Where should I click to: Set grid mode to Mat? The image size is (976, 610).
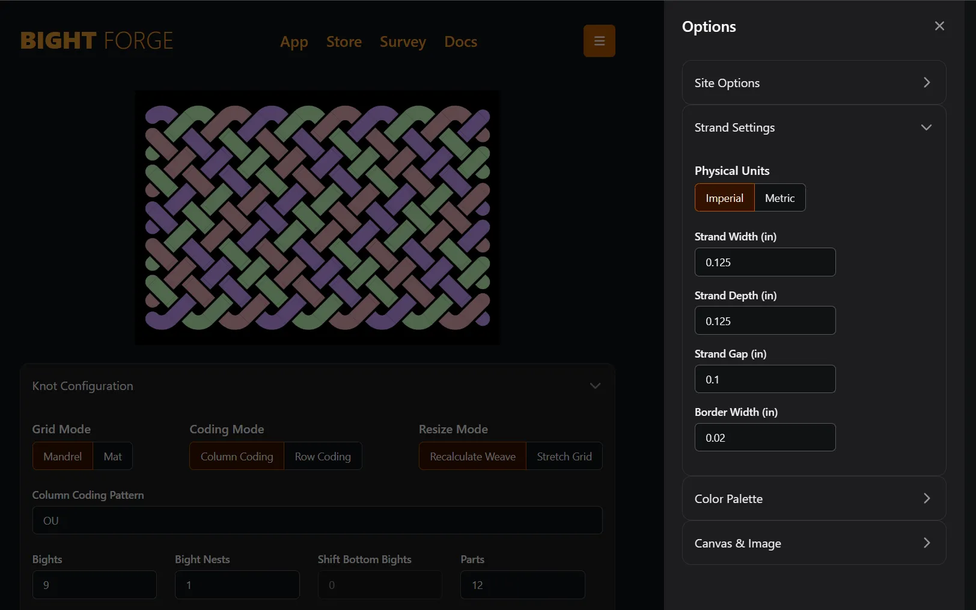[x=112, y=456]
